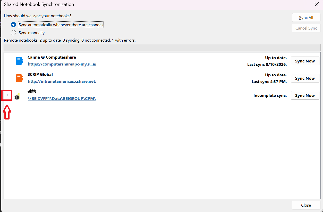The height and width of the screenshot is (212, 323).
Task: Open the \\BEIXVFP1\Data\BEIGROUP network path link
Action: (x=62, y=98)
